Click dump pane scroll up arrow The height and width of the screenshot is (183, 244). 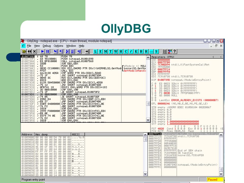(x=145, y=135)
